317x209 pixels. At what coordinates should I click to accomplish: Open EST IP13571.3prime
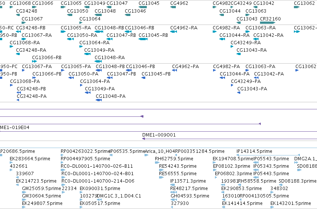pyautogui.click(x=188, y=181)
